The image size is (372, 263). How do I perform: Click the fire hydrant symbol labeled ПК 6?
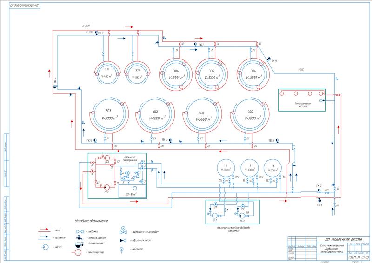click(55, 87)
